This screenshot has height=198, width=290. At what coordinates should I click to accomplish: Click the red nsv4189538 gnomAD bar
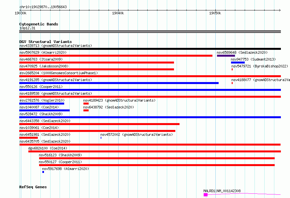(x=150, y=97)
